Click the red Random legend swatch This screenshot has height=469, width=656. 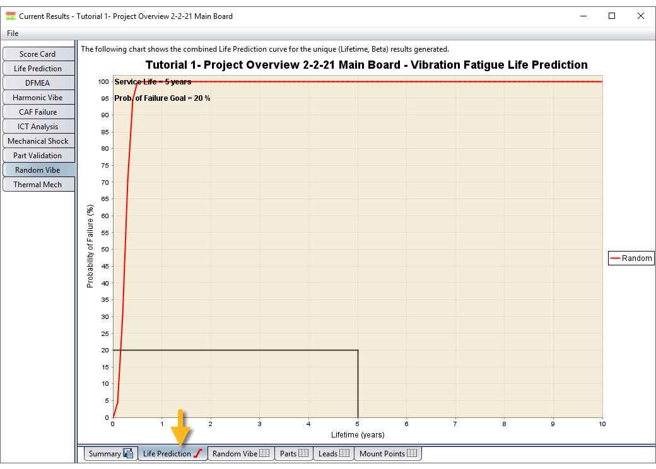[615, 258]
